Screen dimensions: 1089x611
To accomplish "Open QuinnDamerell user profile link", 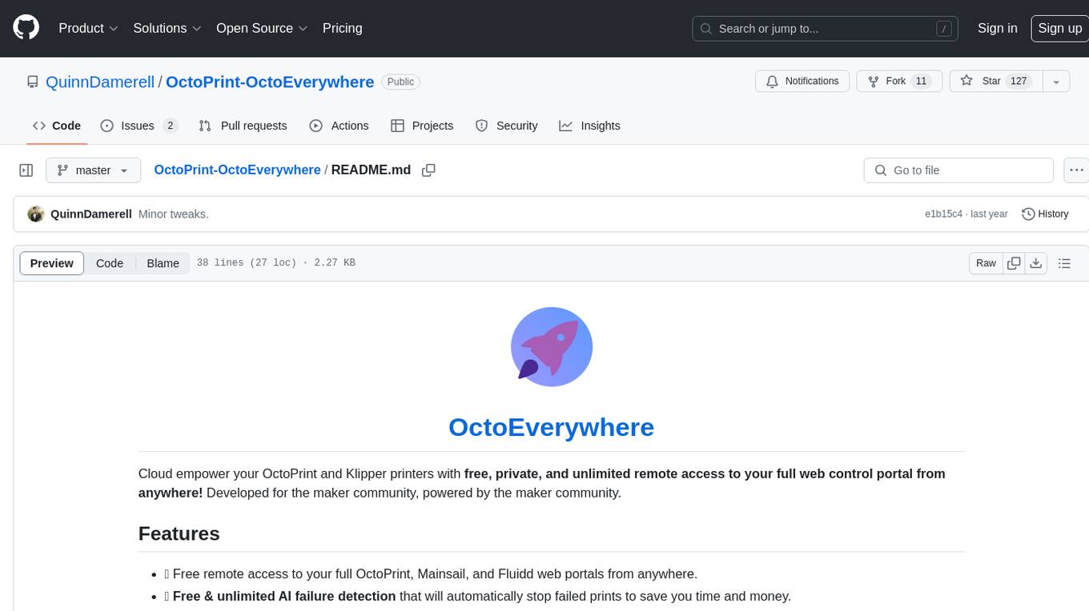I will 101,82.
